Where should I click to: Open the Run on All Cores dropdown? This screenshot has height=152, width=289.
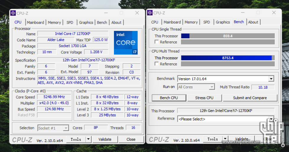[212, 87]
